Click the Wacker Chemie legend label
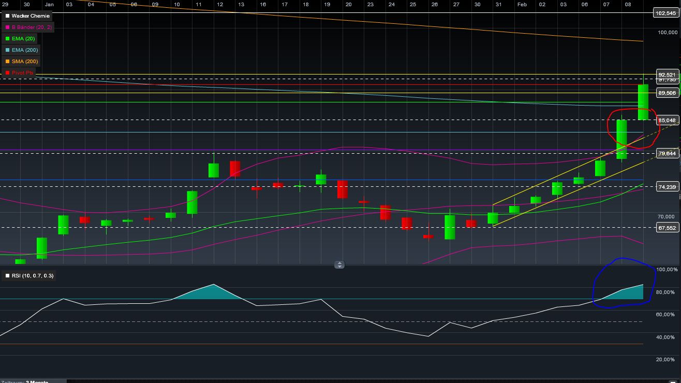 tap(31, 16)
